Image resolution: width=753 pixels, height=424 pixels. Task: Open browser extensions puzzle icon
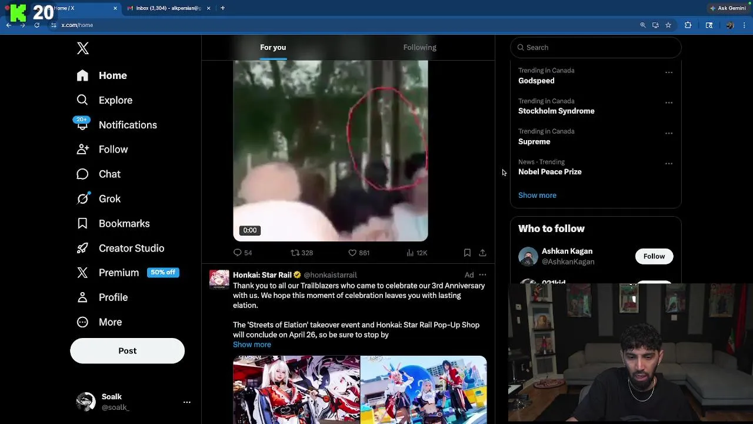[x=688, y=25]
